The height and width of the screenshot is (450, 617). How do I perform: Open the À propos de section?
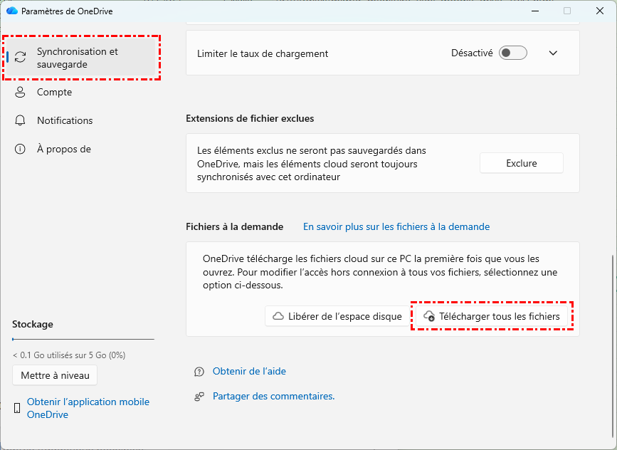point(64,150)
